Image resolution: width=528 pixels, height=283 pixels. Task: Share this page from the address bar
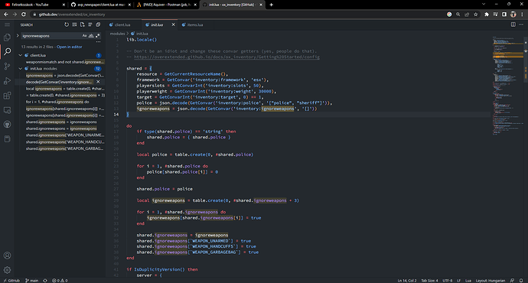467,14
